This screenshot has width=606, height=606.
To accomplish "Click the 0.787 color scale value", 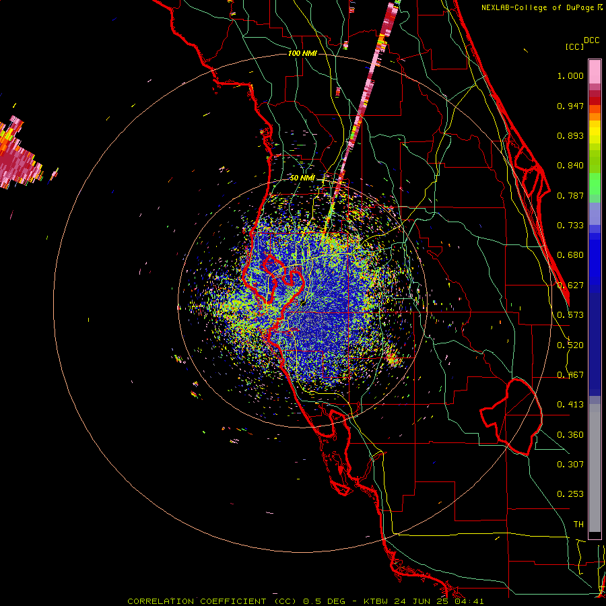I will 570,195.
